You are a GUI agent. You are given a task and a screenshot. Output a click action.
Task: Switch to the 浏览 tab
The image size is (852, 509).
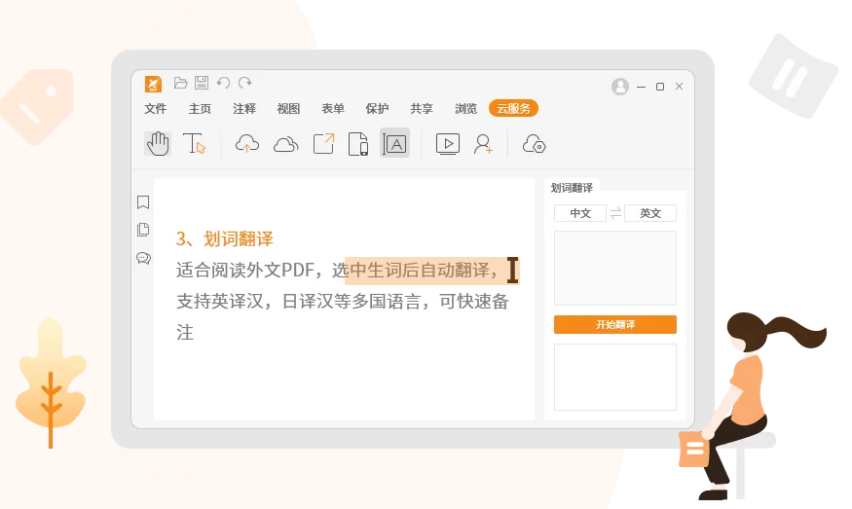[x=465, y=109]
